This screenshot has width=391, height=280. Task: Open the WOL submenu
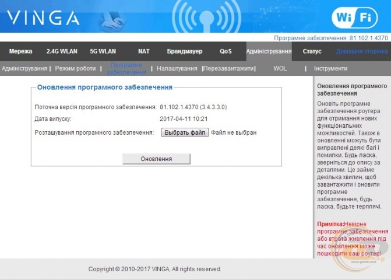click(280, 68)
